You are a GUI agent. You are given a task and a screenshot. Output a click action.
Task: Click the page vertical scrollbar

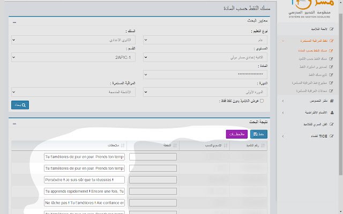coord(341,94)
